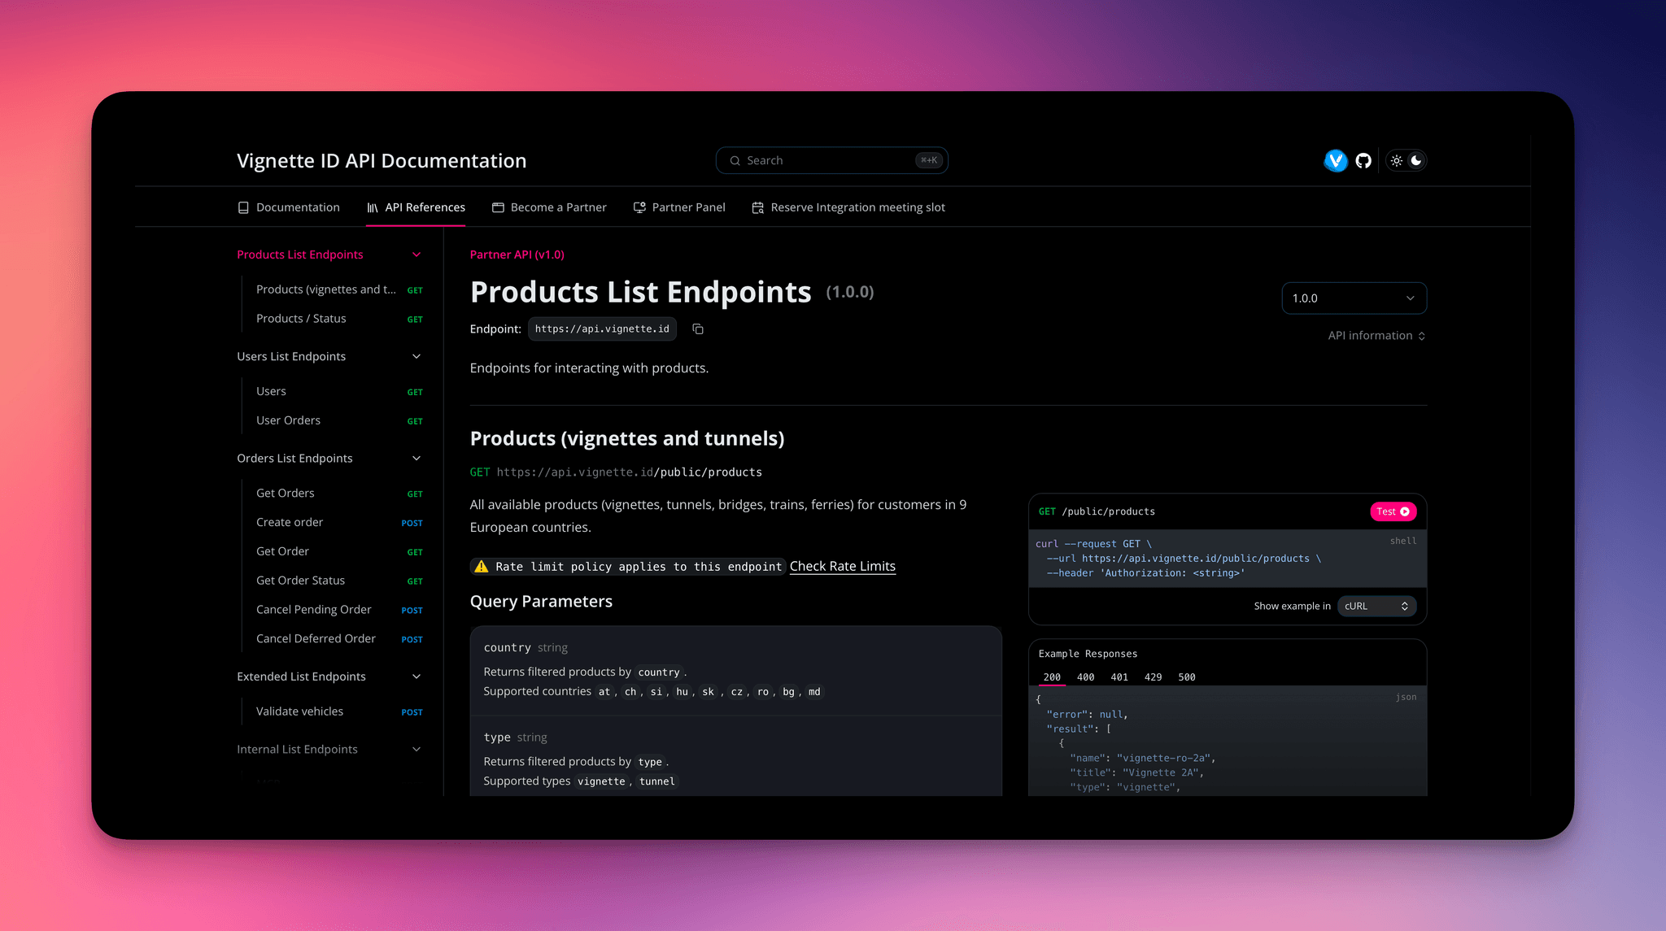Collapse the Products List Endpoints section
This screenshot has width=1666, height=931.
click(416, 255)
